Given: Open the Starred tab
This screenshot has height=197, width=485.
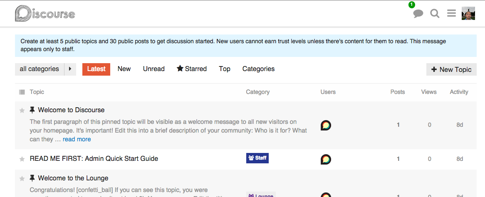Looking at the screenshot, I should 192,69.
